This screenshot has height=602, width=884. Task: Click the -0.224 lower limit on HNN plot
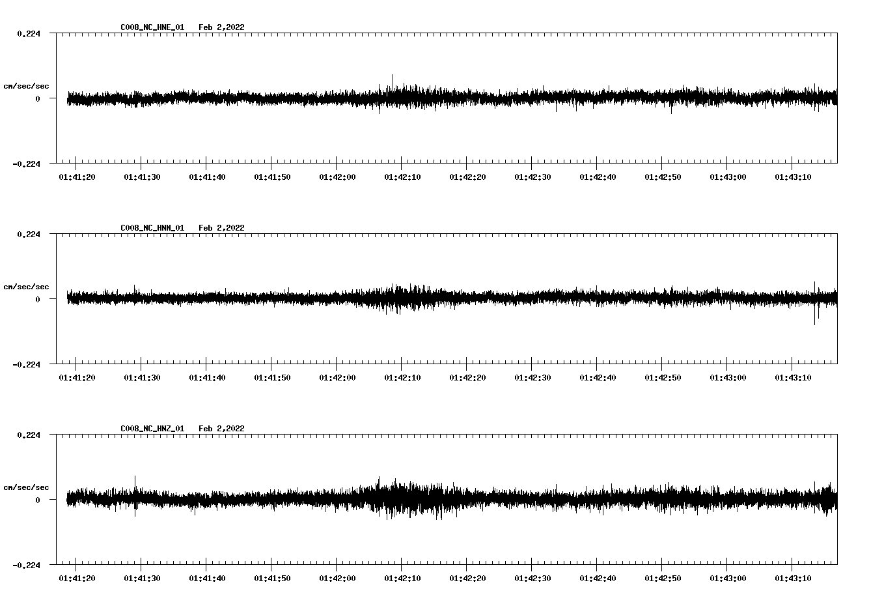[x=26, y=365]
